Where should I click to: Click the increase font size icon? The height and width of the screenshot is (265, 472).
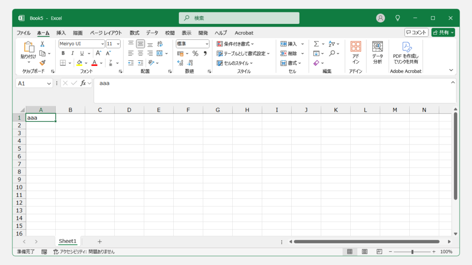coord(98,53)
